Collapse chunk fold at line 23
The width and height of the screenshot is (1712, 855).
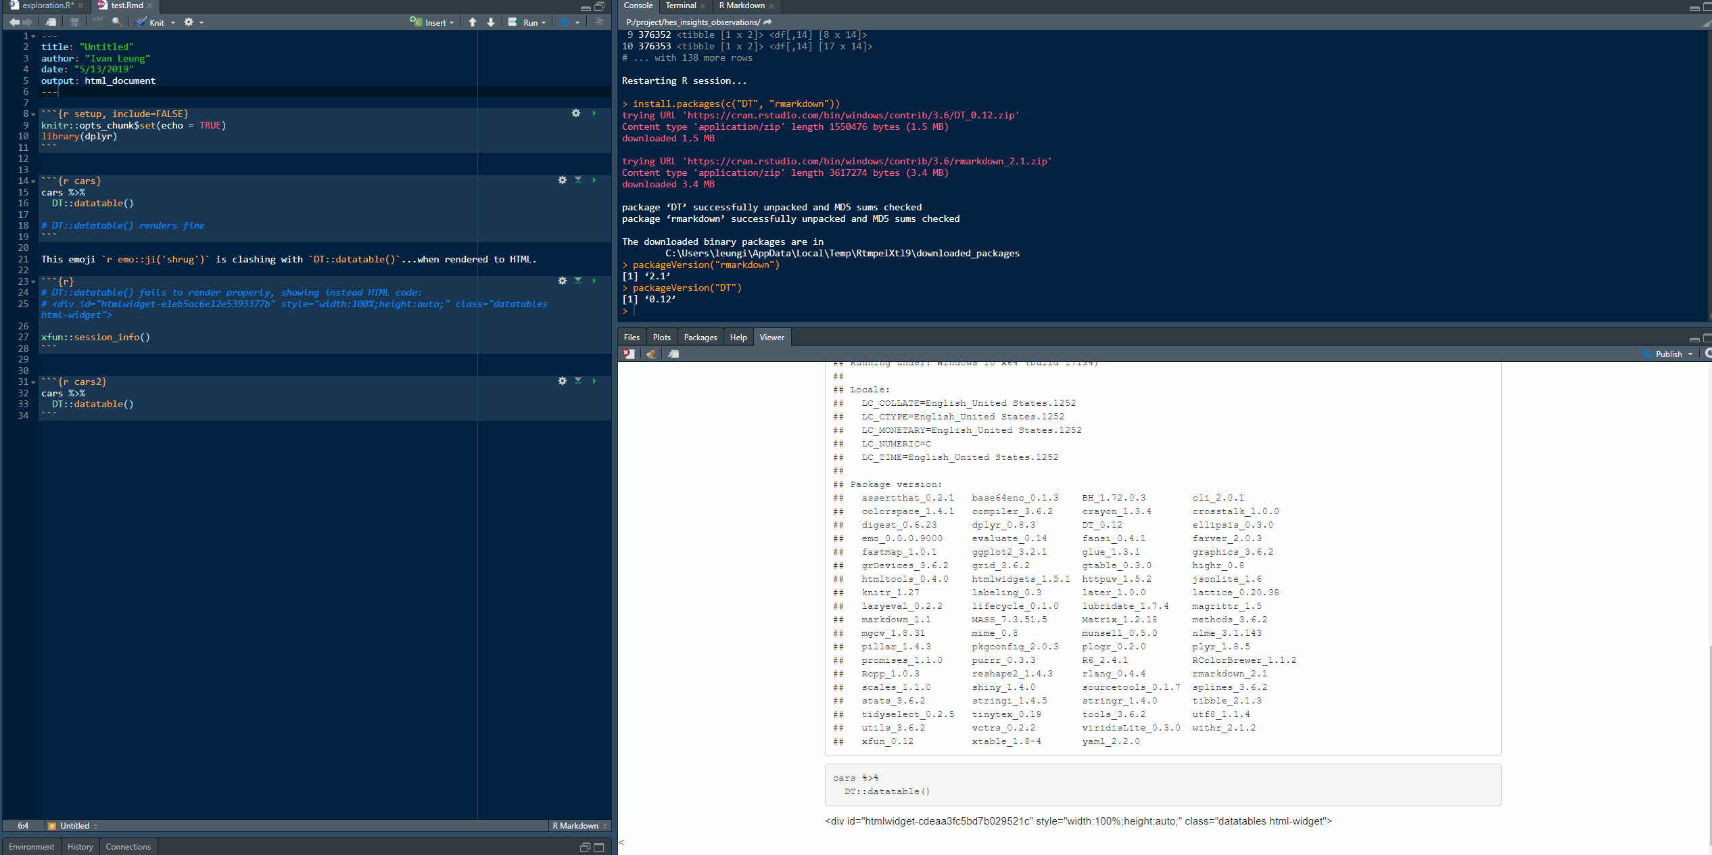[33, 282]
